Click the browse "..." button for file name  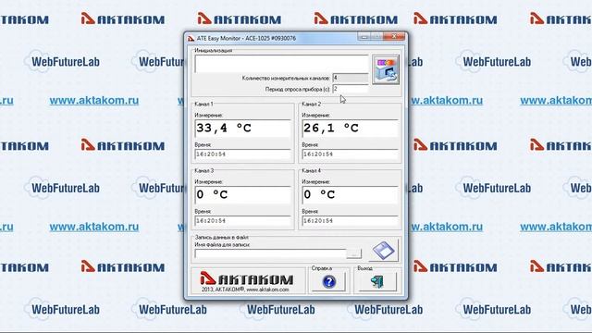tap(353, 253)
